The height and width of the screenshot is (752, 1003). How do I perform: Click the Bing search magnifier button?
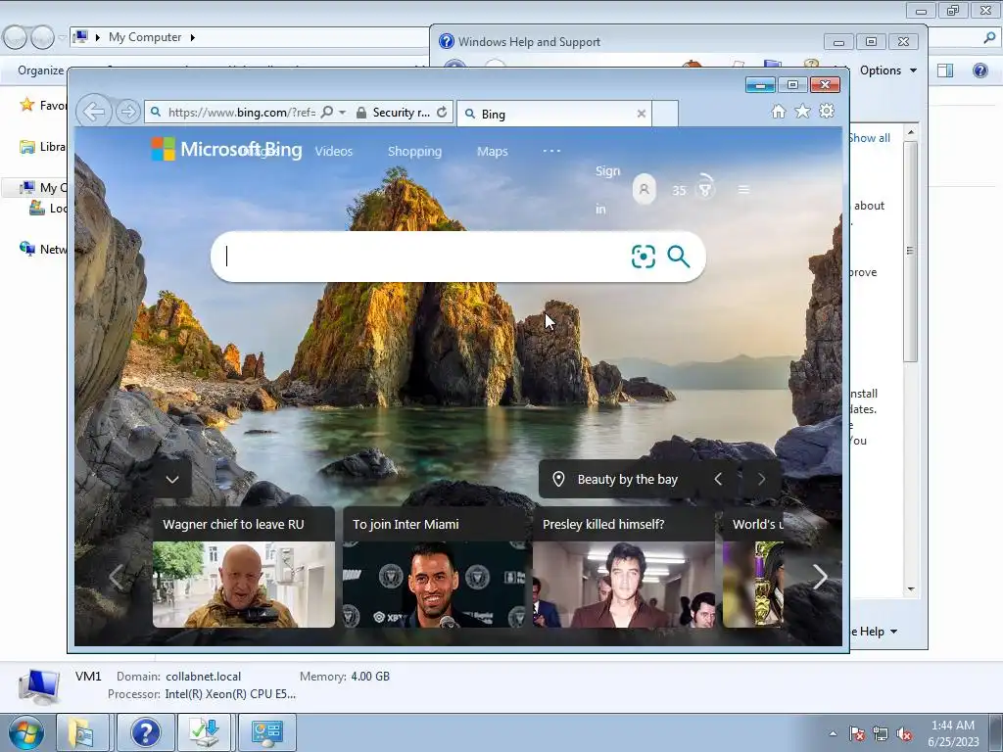click(678, 257)
